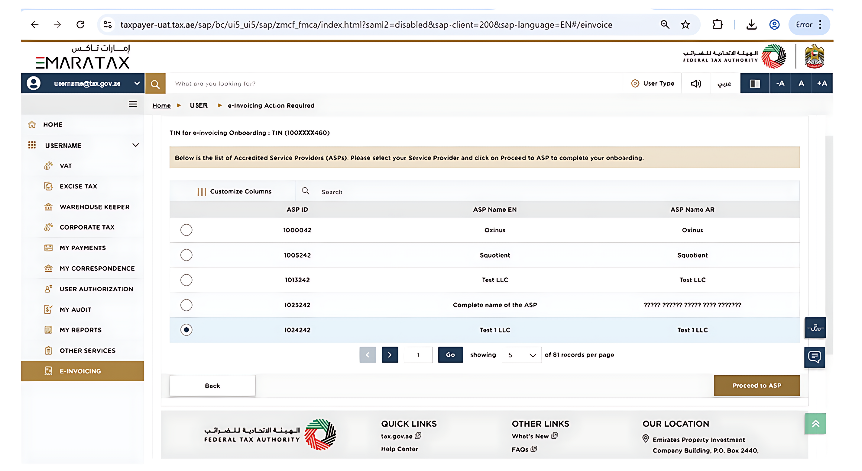Select the Excise Tax sidebar icon

point(49,186)
